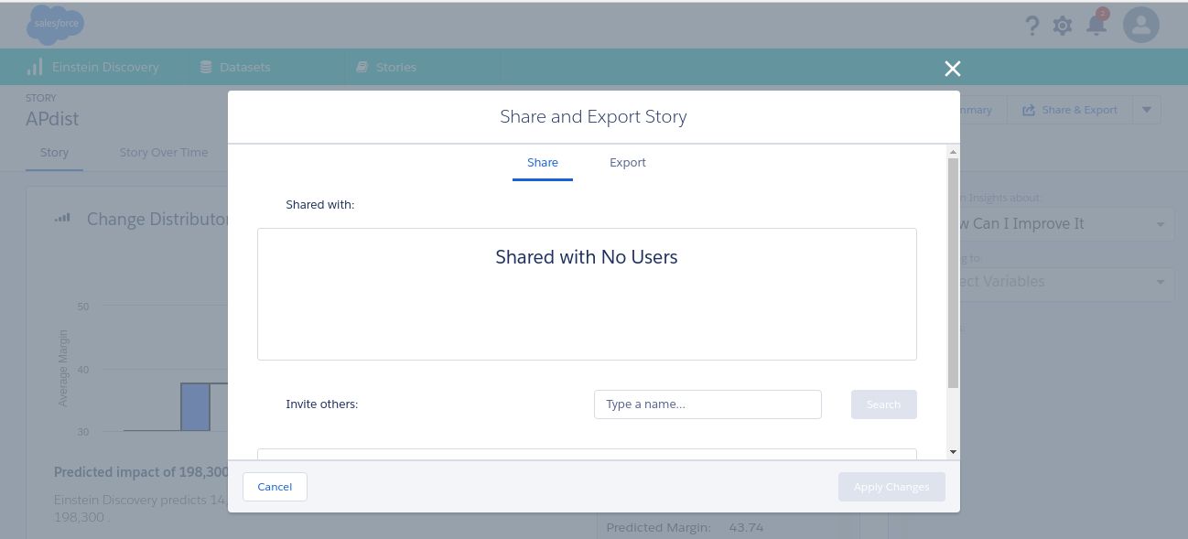Open the help question mark icon
The width and height of the screenshot is (1188, 539).
[x=1031, y=26]
